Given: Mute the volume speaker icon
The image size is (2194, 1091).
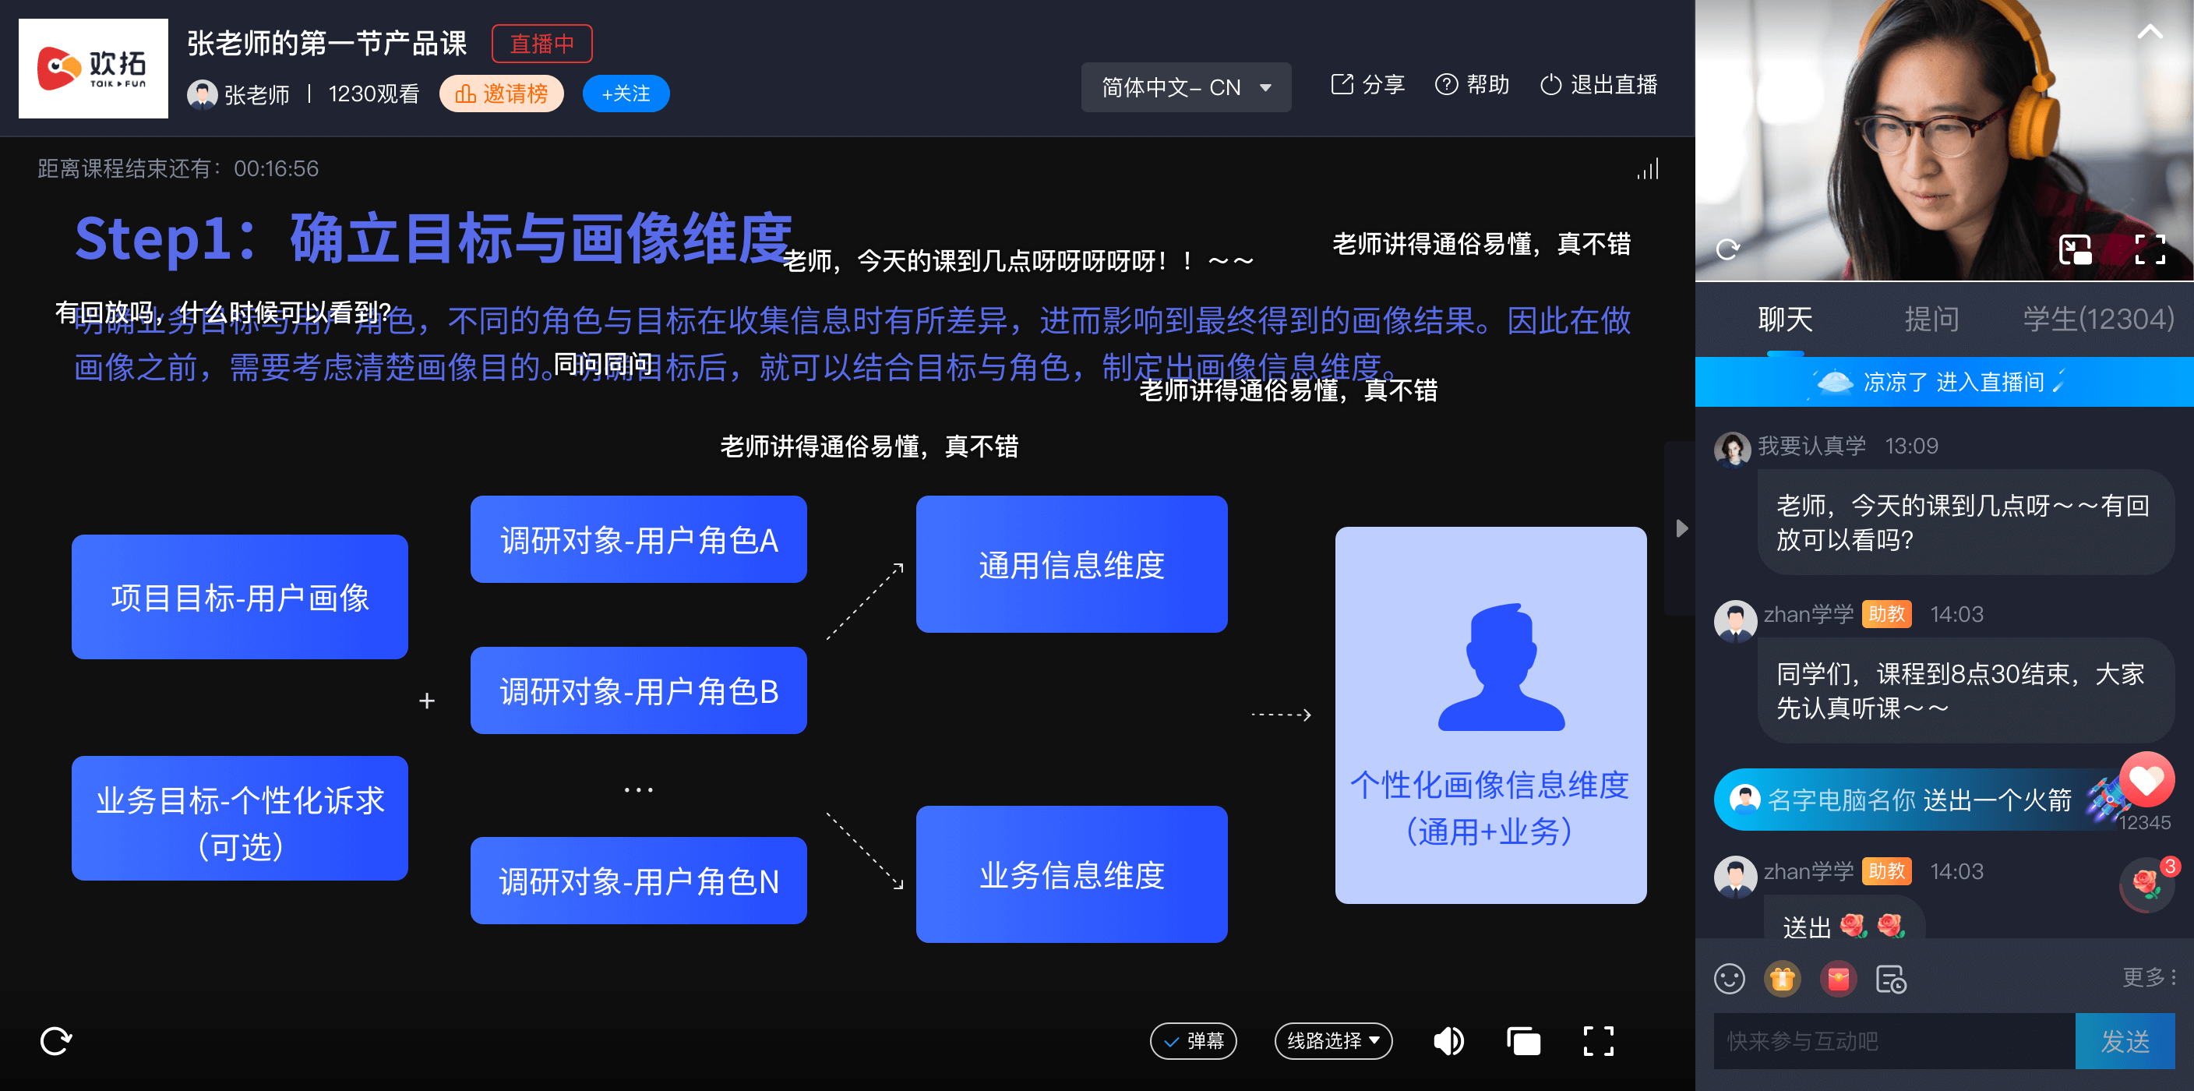Looking at the screenshot, I should (1448, 1041).
